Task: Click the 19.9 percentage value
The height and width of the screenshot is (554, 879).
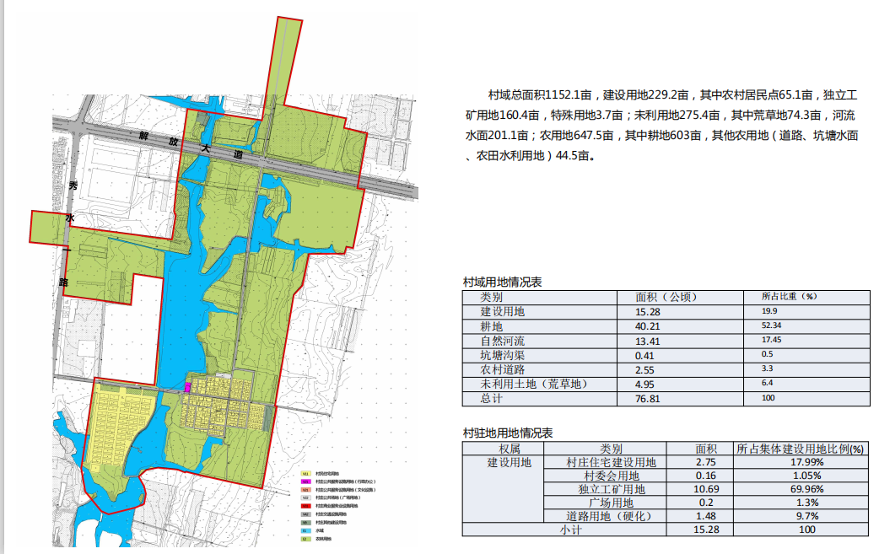Action: coord(769,311)
